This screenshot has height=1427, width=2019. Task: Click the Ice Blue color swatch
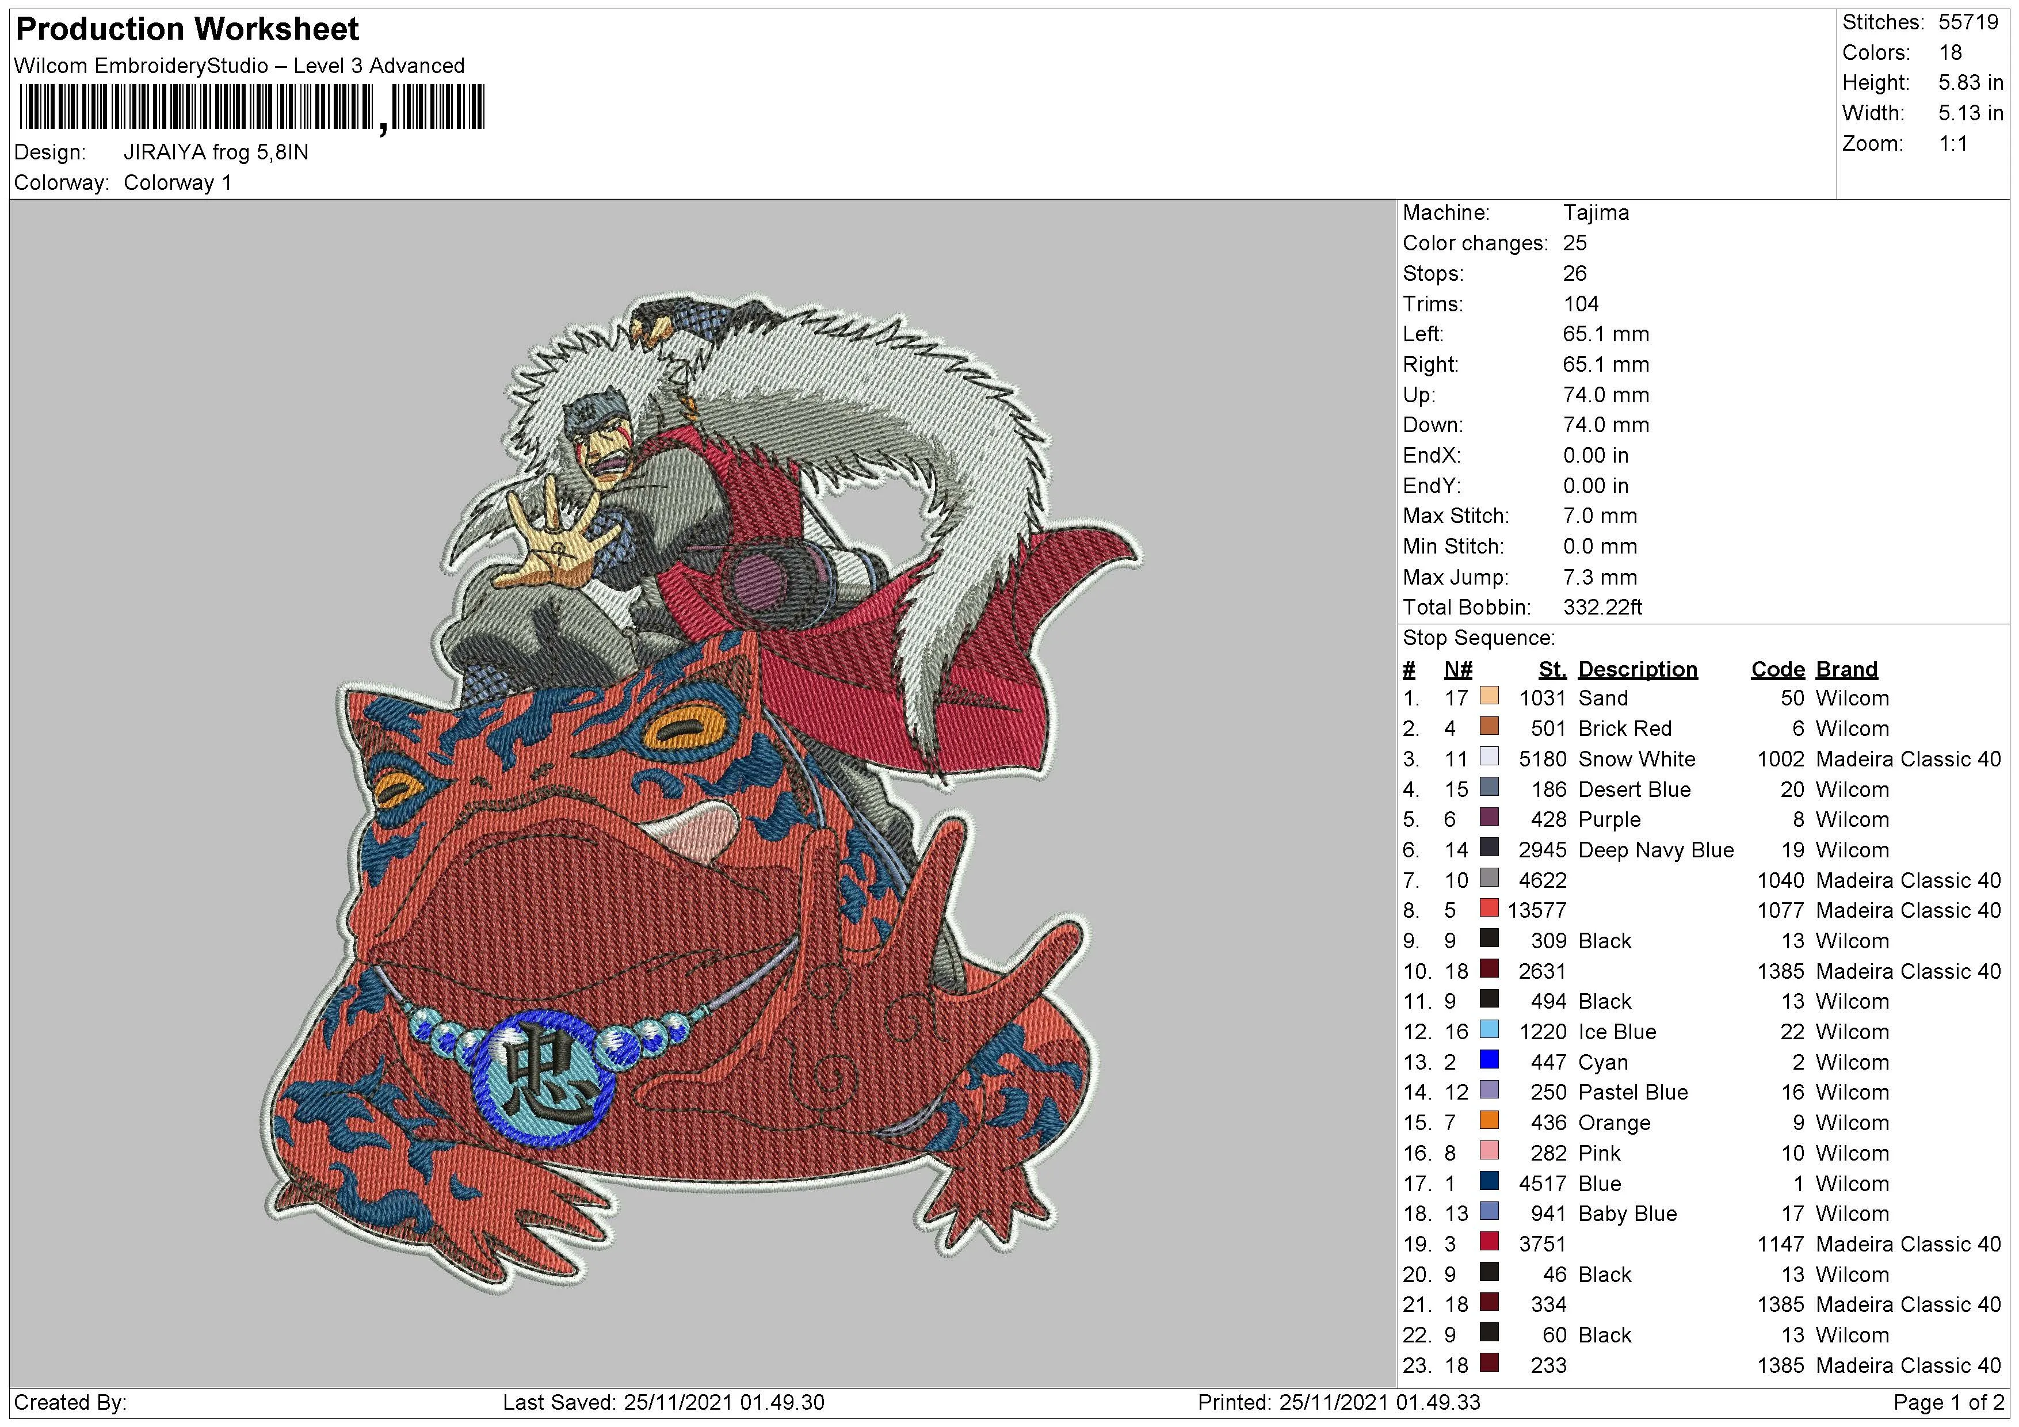[1489, 1029]
